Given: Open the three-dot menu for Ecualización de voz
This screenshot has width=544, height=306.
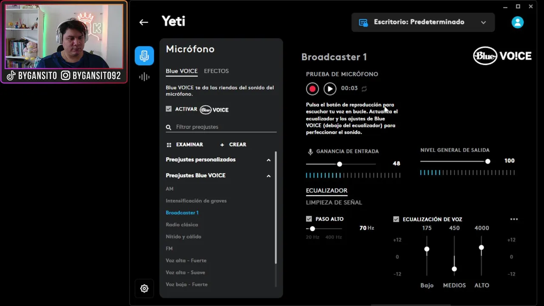Looking at the screenshot, I should click(x=514, y=219).
